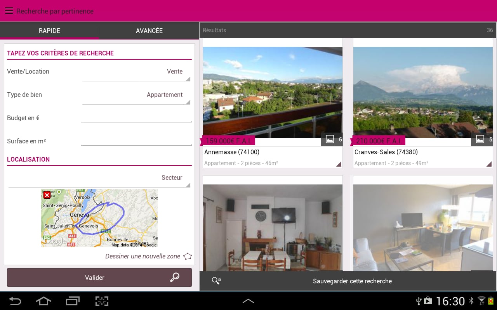497x310 pixels.
Task: Open the Annemasse apartment photo
Action: (x=273, y=92)
